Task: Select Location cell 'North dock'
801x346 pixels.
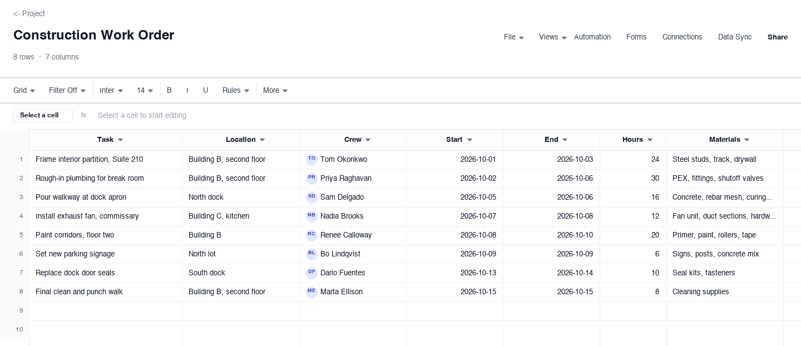Action: tap(241, 198)
